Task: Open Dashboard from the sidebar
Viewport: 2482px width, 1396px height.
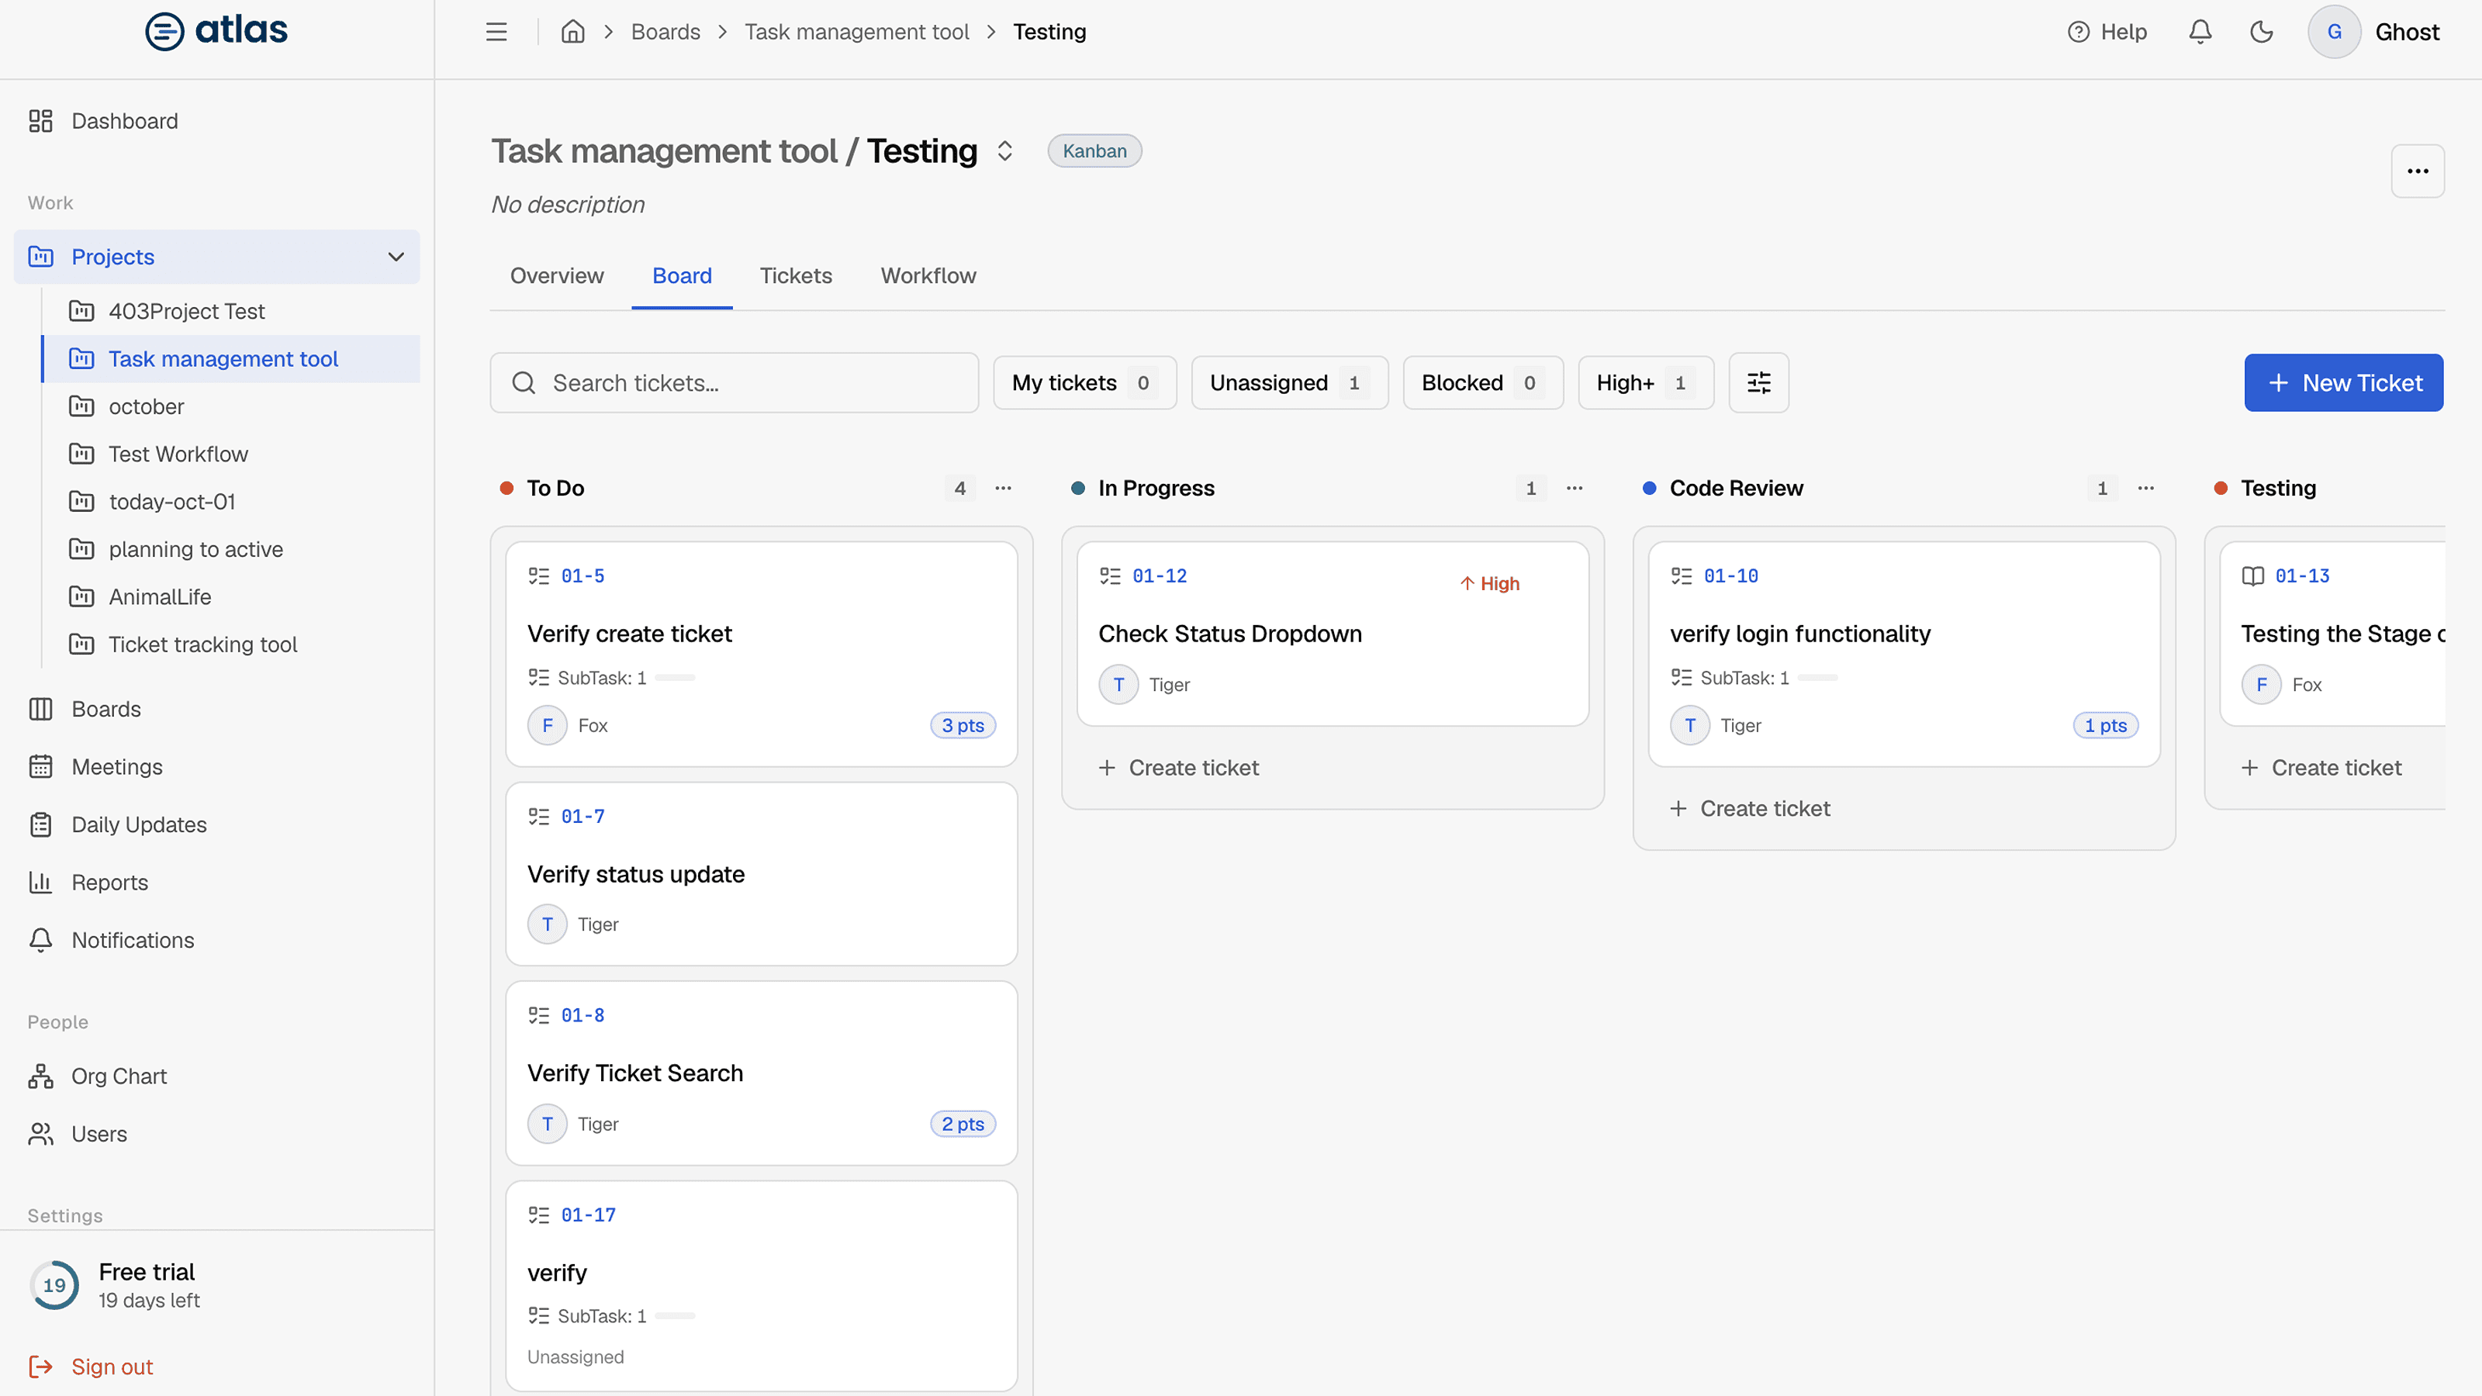Action: pyautogui.click(x=217, y=120)
